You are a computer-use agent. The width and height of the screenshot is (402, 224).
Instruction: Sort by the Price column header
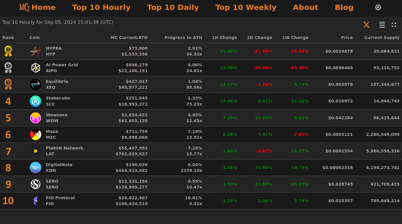coord(347,37)
